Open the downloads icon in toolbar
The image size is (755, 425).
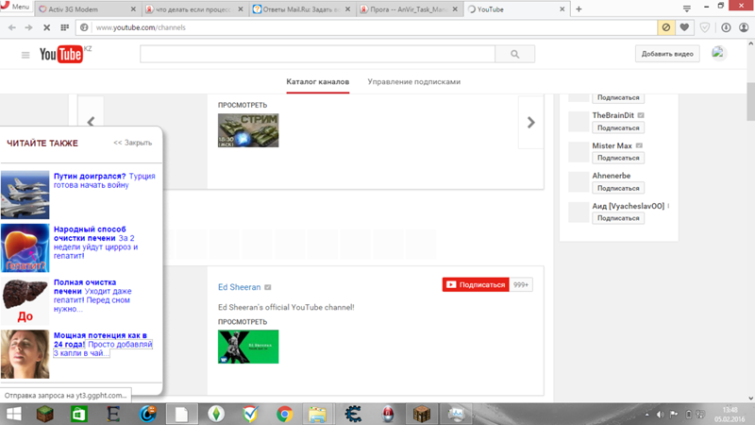pos(726,27)
